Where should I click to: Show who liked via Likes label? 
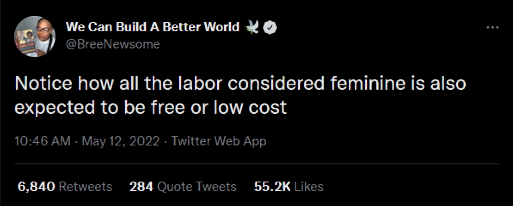(309, 187)
